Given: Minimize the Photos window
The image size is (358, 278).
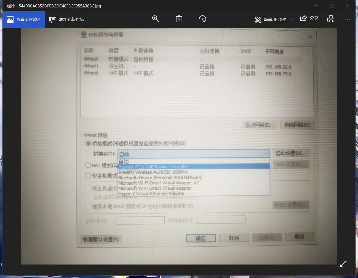Looking at the screenshot, I should point(316,6).
